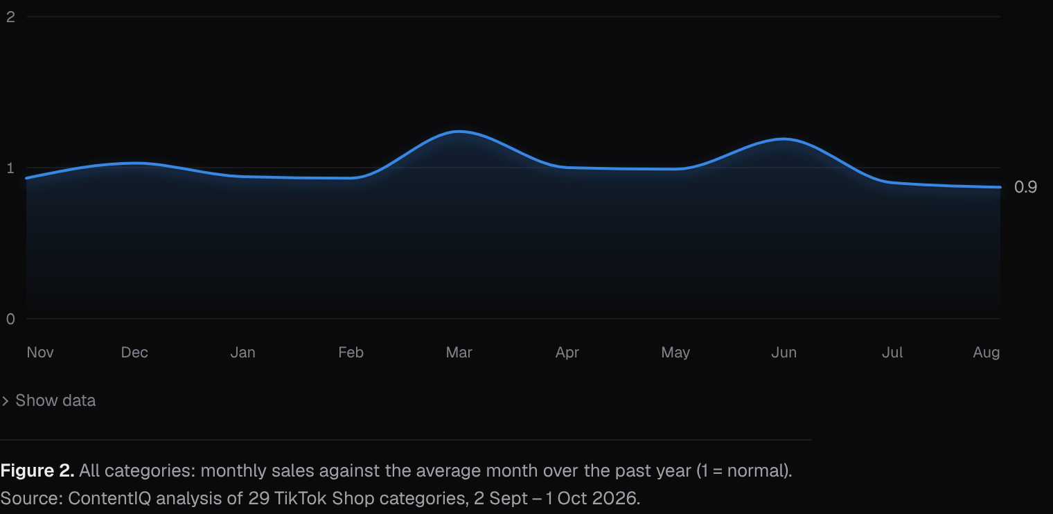Viewport: 1053px width, 514px height.
Task: Expand the Show data disclosure
Action: 48,400
